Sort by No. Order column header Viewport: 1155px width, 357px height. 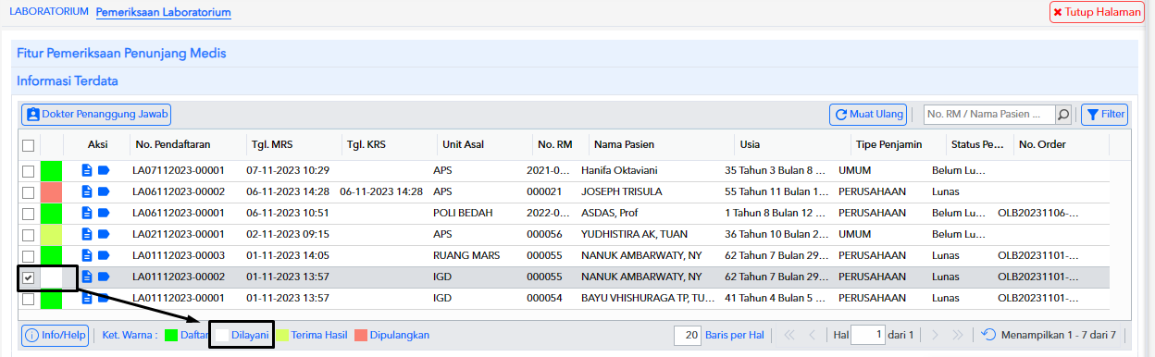pos(1042,144)
